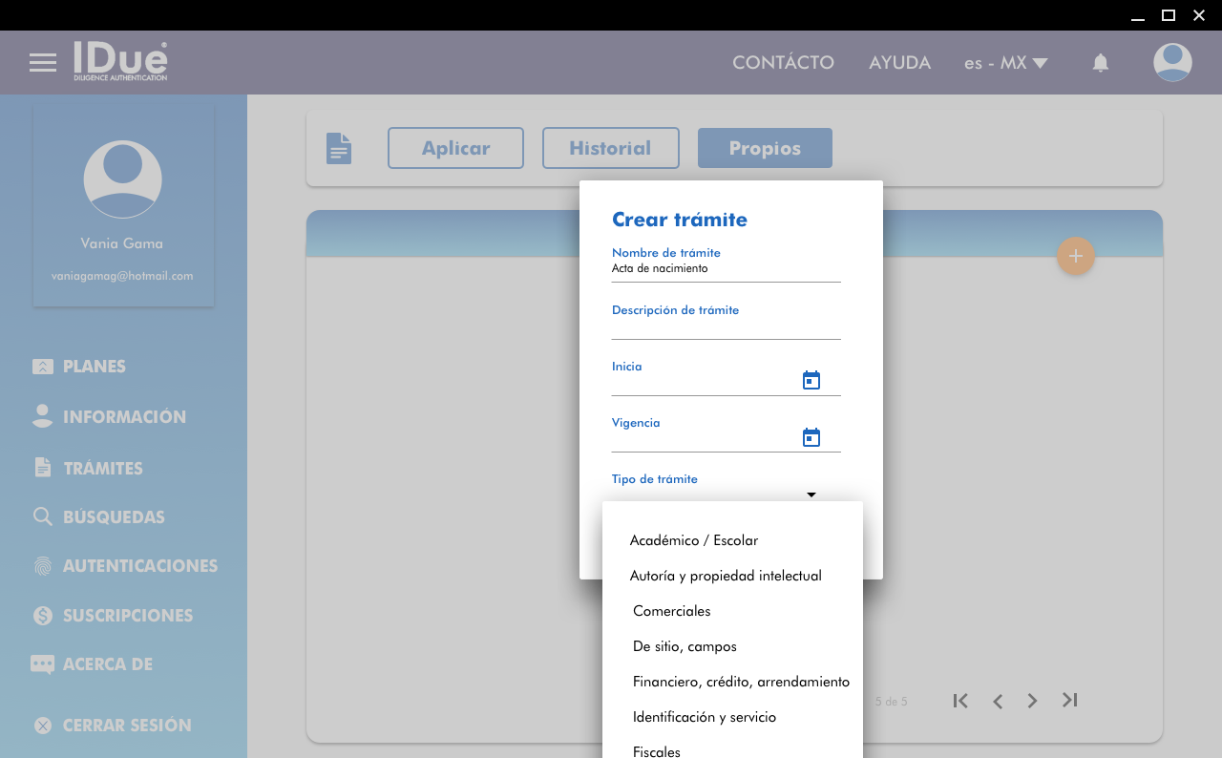Switch to the Historial tab
Image resolution: width=1222 pixels, height=758 pixels.
click(610, 148)
